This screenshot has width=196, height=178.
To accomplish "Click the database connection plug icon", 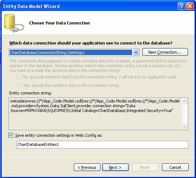I will (14, 23).
